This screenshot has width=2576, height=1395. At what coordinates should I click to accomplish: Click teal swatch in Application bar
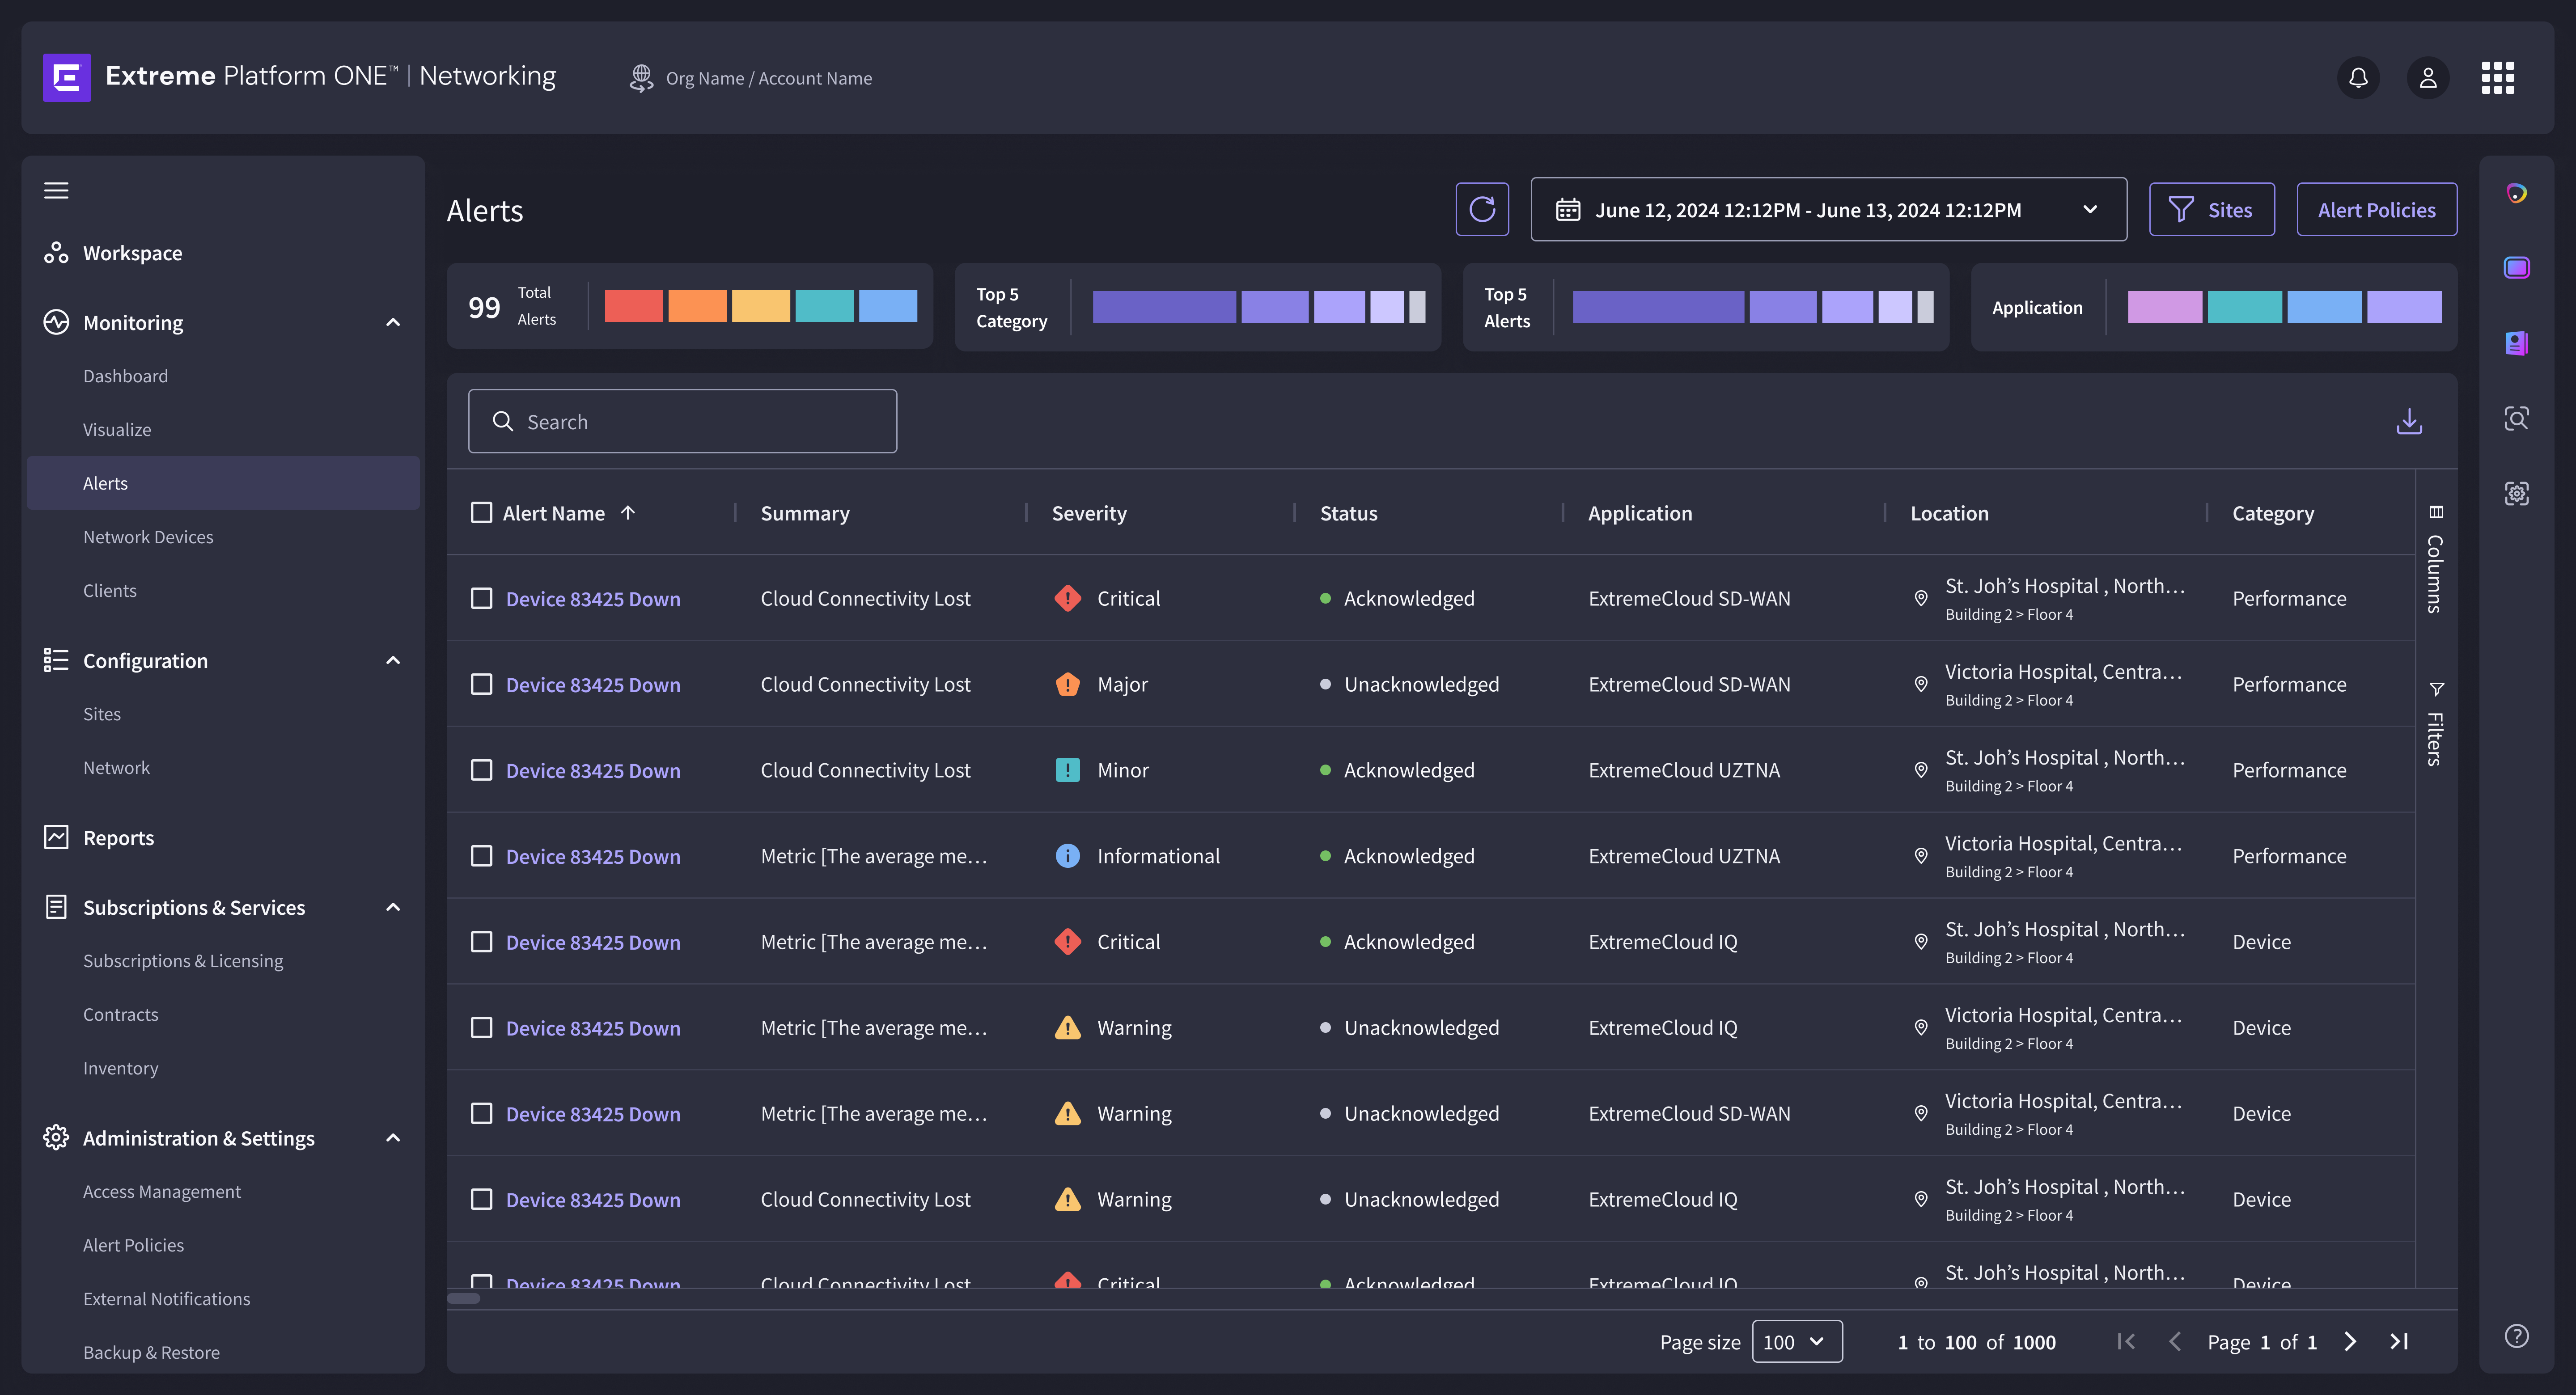(2244, 307)
